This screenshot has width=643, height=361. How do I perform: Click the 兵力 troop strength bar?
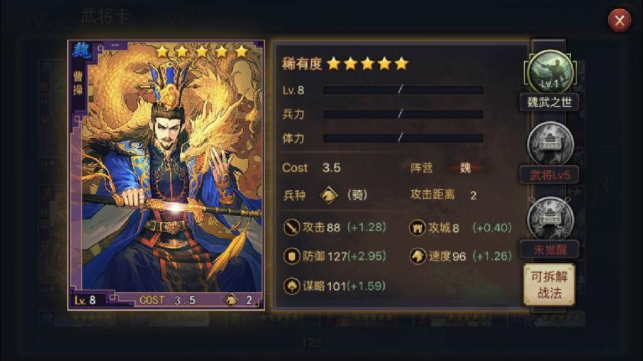tap(403, 114)
